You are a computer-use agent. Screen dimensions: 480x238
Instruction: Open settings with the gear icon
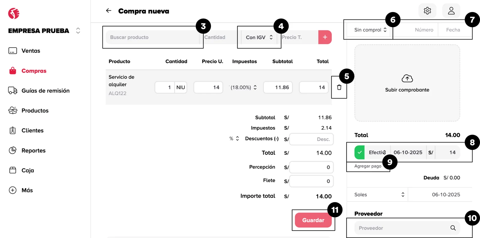pos(427,11)
